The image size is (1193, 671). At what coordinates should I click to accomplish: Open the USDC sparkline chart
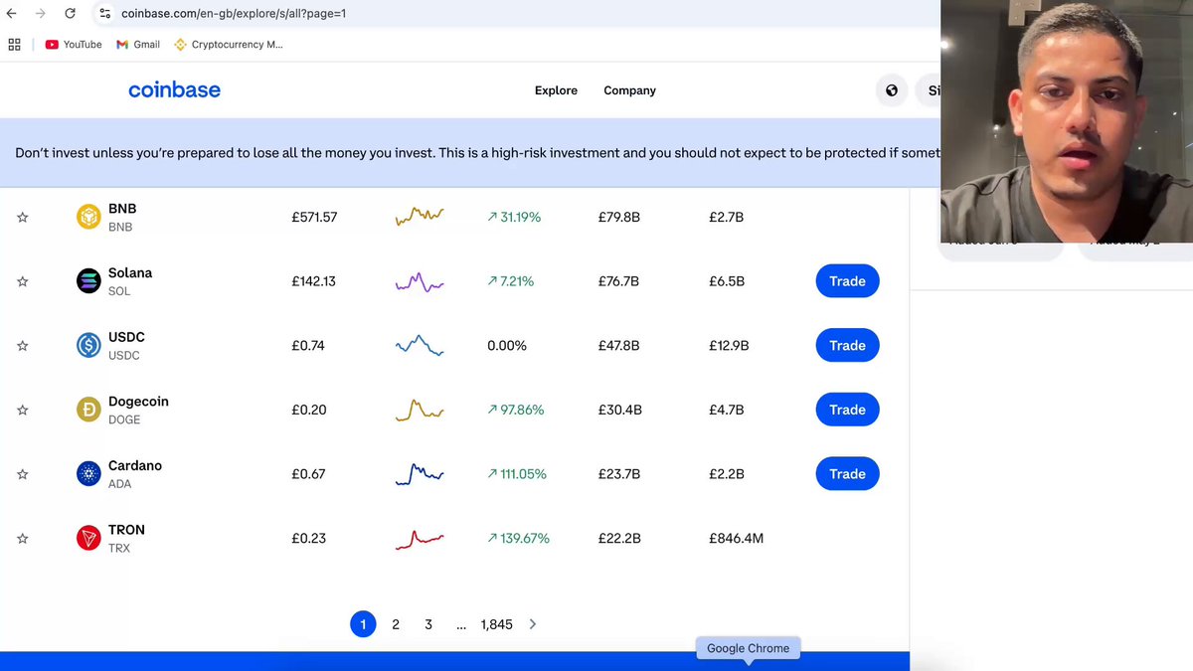point(420,345)
